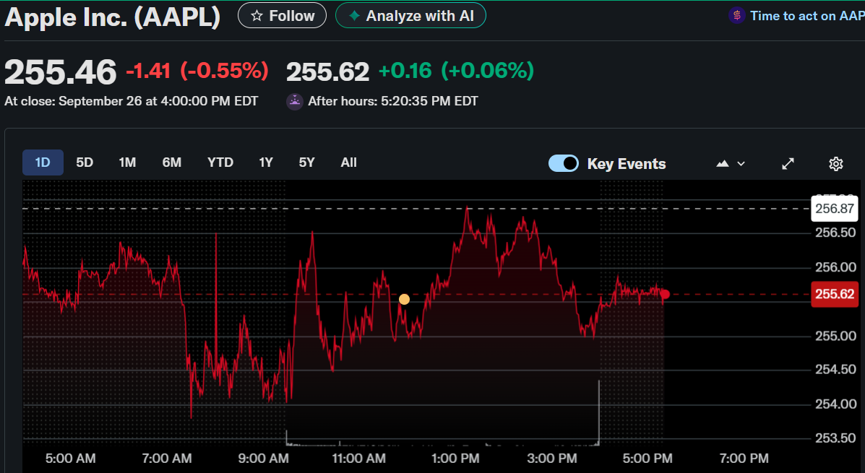
Task: Click the dollar sign promo icon
Action: (x=736, y=15)
